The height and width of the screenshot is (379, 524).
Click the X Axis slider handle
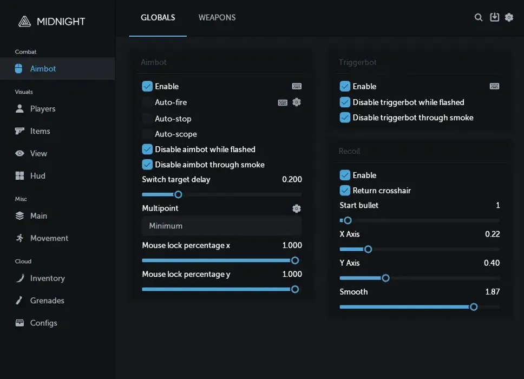(x=368, y=249)
